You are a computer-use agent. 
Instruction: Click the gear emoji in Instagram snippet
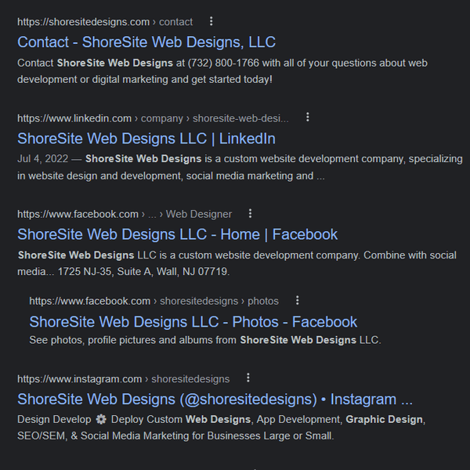[x=100, y=419]
